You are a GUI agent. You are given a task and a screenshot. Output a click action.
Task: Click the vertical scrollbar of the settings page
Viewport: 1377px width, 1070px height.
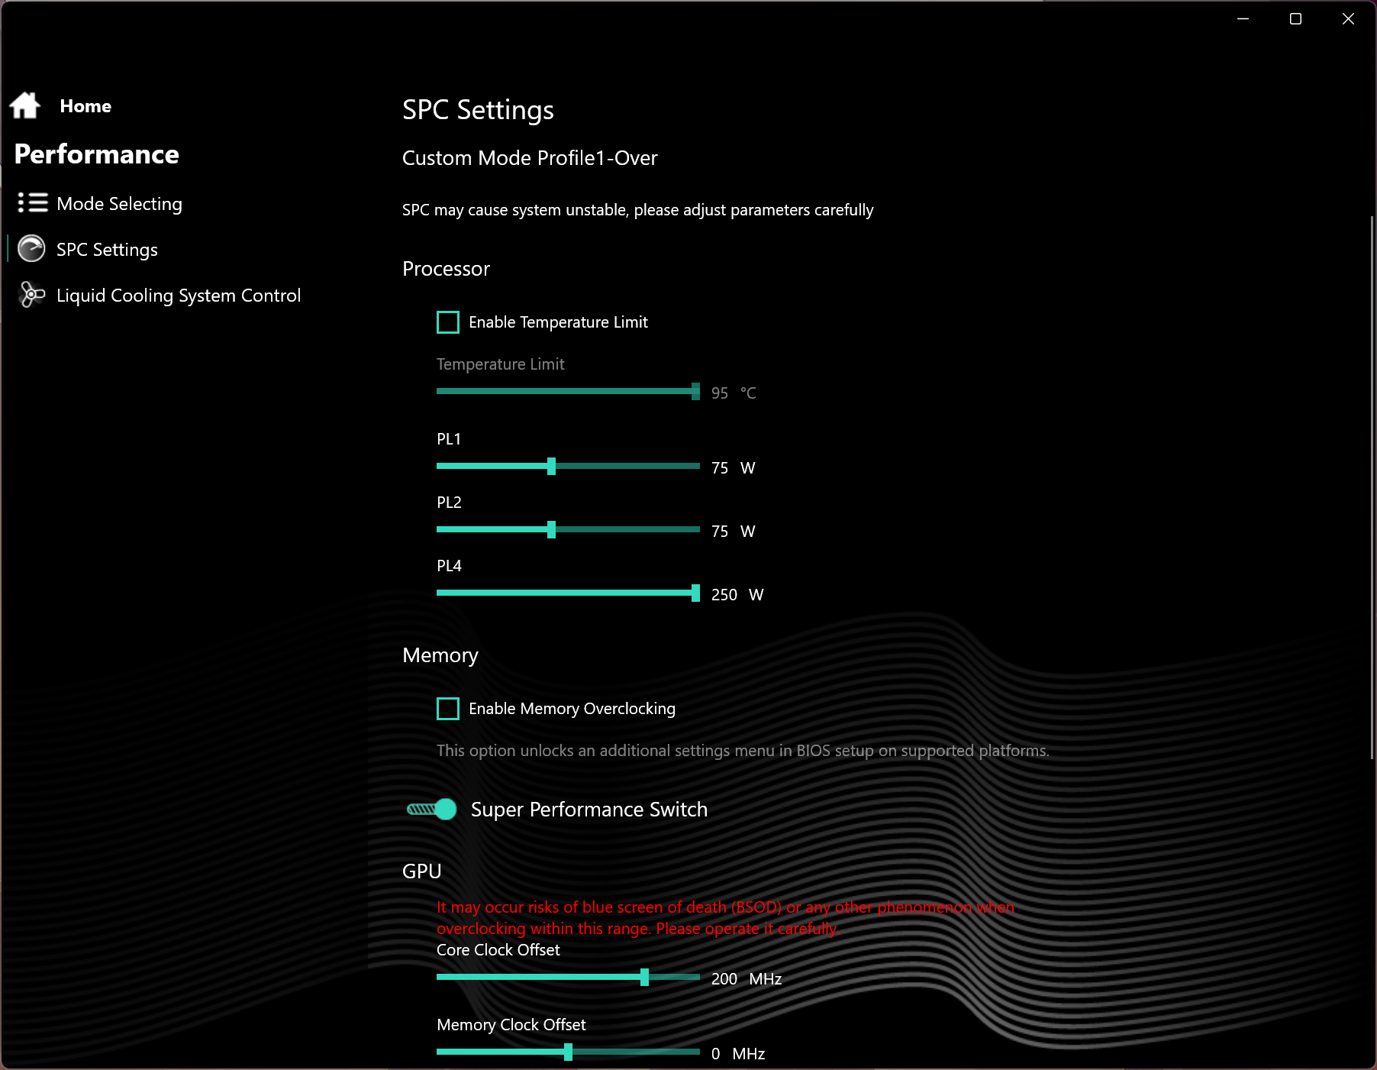pos(1372,487)
